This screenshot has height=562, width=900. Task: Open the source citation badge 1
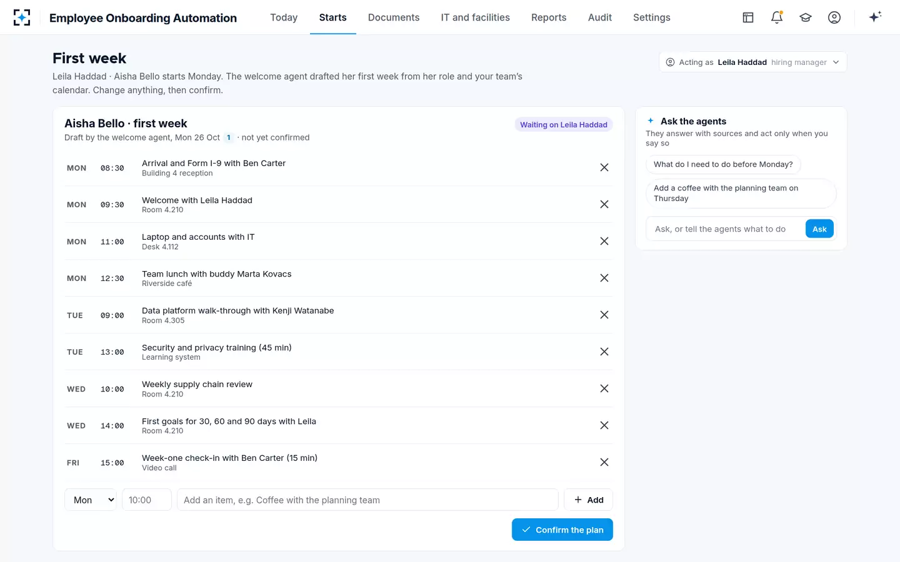[x=229, y=137]
